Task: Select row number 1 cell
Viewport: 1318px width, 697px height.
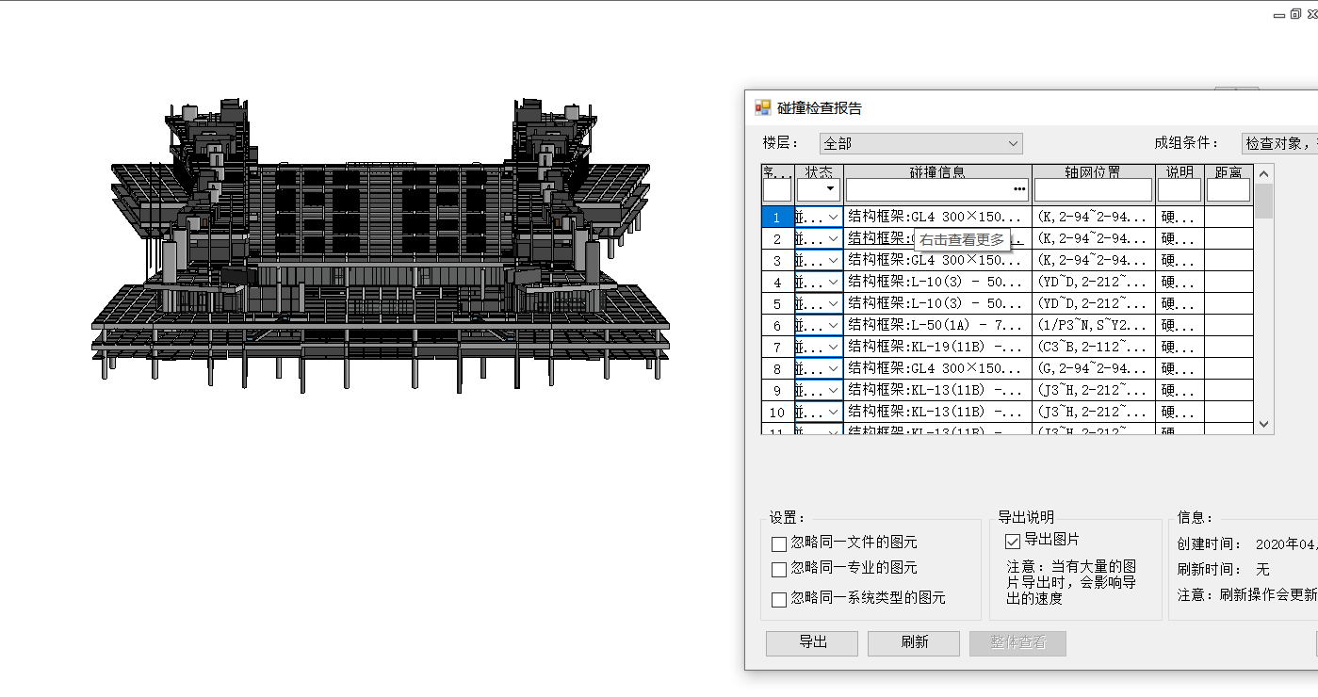Action: click(x=777, y=217)
